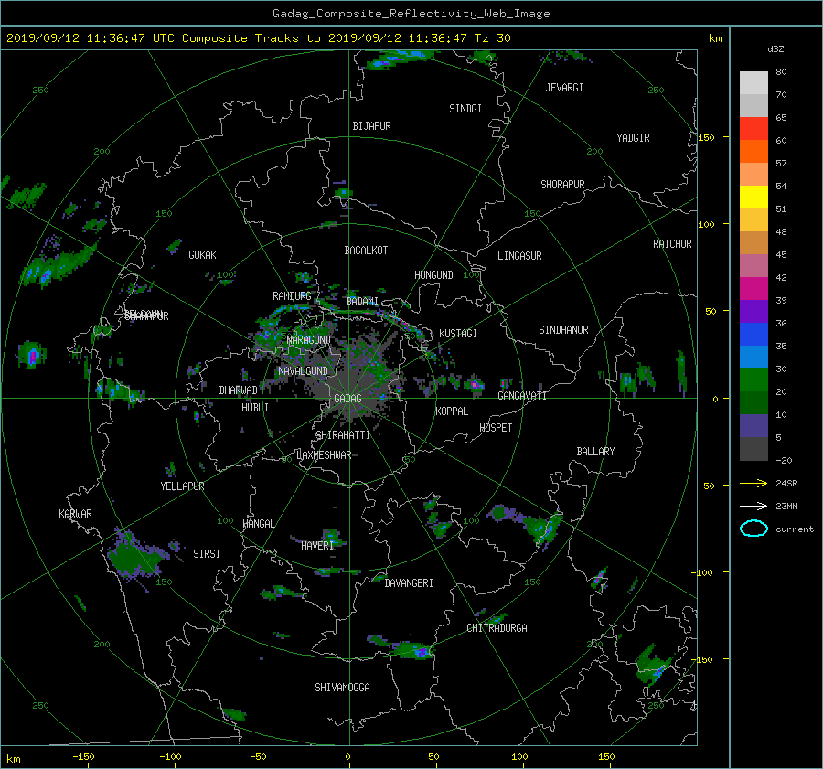The image size is (823, 769).
Task: Click the 23MN legend label
Action: click(786, 506)
